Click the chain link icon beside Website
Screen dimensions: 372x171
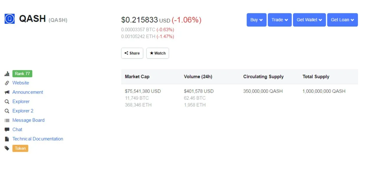(7, 83)
